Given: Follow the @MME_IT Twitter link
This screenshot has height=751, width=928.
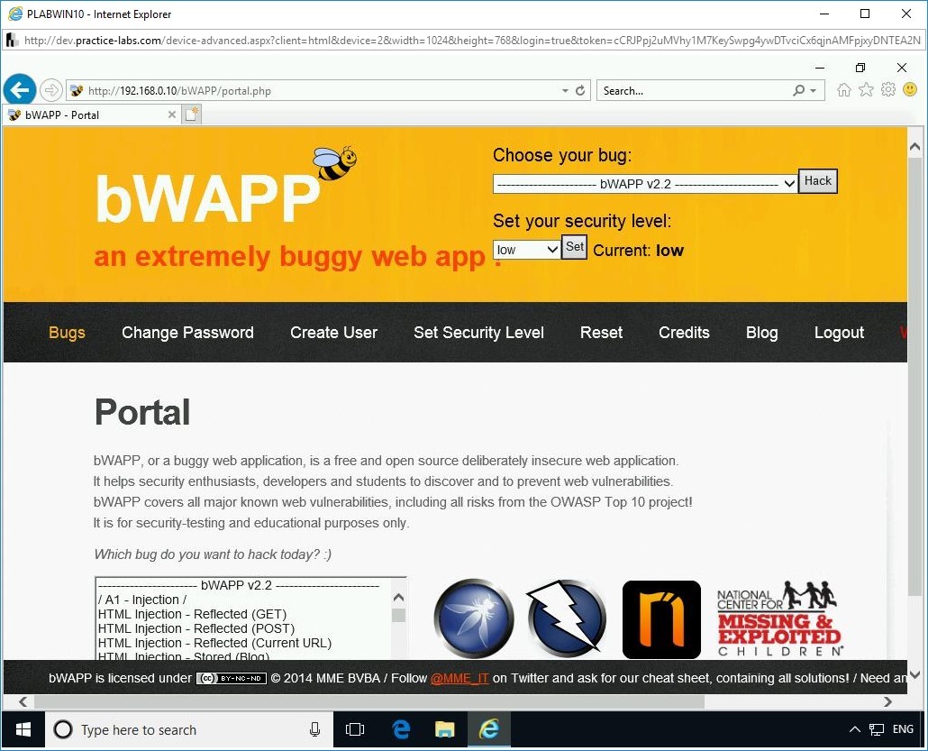Looking at the screenshot, I should [x=459, y=678].
